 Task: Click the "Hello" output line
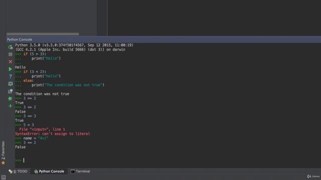point(20,67)
